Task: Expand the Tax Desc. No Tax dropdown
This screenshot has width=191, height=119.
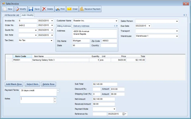Action: [52, 40]
